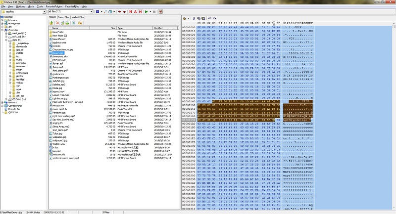Sort file list by Size column header
Image resolution: width=396 pixels, height=214 pixels.
[x=103, y=28]
